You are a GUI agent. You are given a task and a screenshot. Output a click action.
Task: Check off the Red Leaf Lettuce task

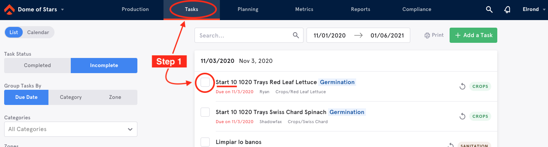click(205, 82)
